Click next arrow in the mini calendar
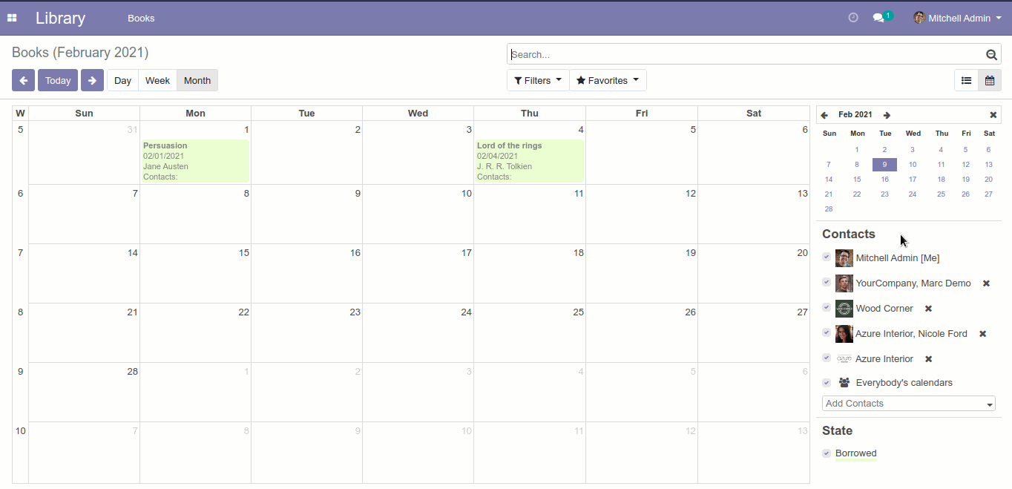 coord(887,115)
